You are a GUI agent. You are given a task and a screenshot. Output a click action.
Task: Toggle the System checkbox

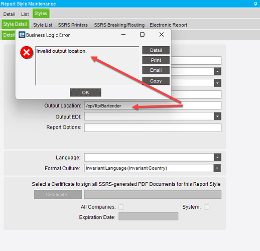coord(207,207)
